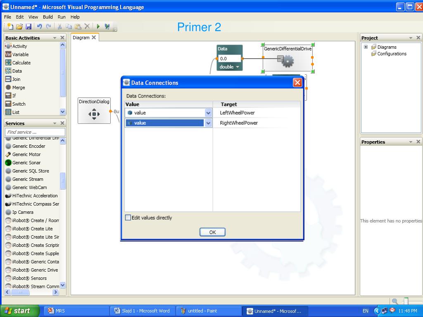Expand the Diagrams node in Project tree
This screenshot has width=423, height=317.
tap(366, 47)
